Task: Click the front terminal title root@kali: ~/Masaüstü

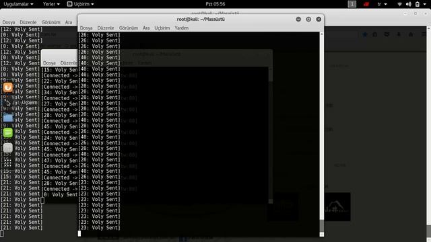Action: tap(201, 19)
